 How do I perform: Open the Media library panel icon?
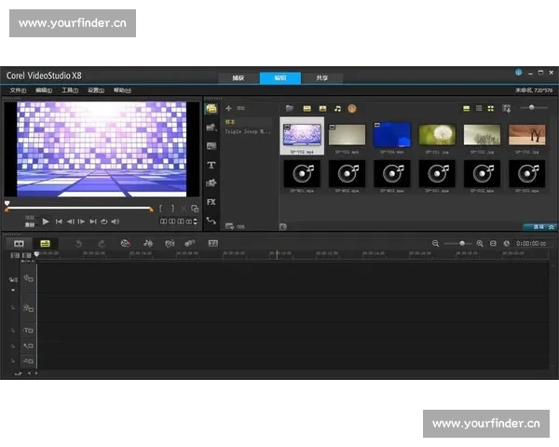coord(211,109)
